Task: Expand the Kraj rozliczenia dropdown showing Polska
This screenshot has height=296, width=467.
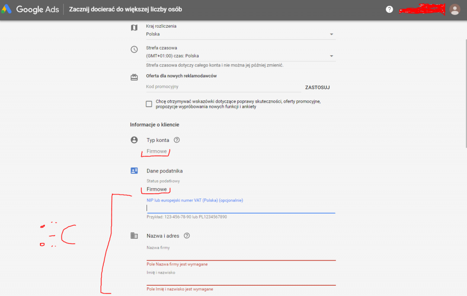Action: click(240, 34)
